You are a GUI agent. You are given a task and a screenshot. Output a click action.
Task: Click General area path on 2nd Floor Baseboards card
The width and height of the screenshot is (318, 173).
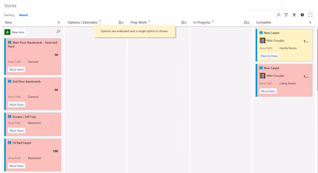point(33,97)
